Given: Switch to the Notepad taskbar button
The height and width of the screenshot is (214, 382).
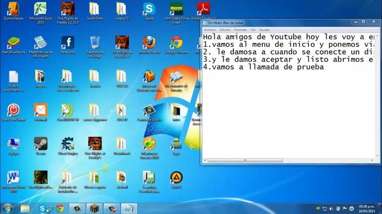Looking at the screenshot, I should [129, 209].
